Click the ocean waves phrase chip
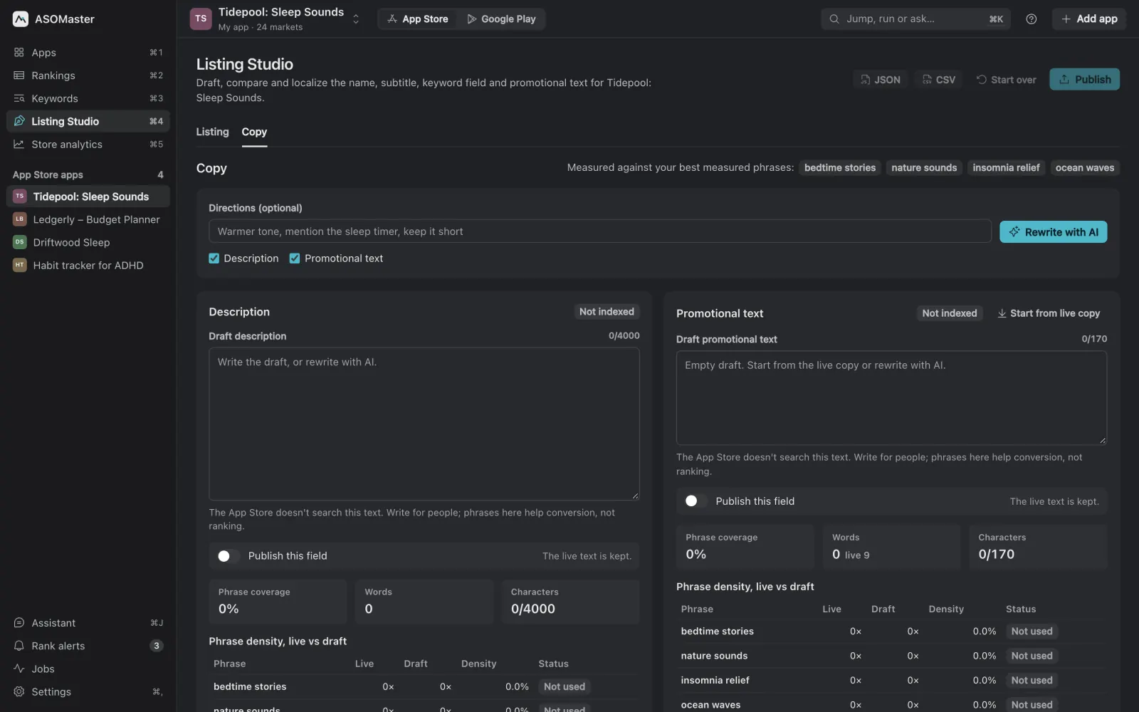The height and width of the screenshot is (712, 1139). (x=1084, y=168)
